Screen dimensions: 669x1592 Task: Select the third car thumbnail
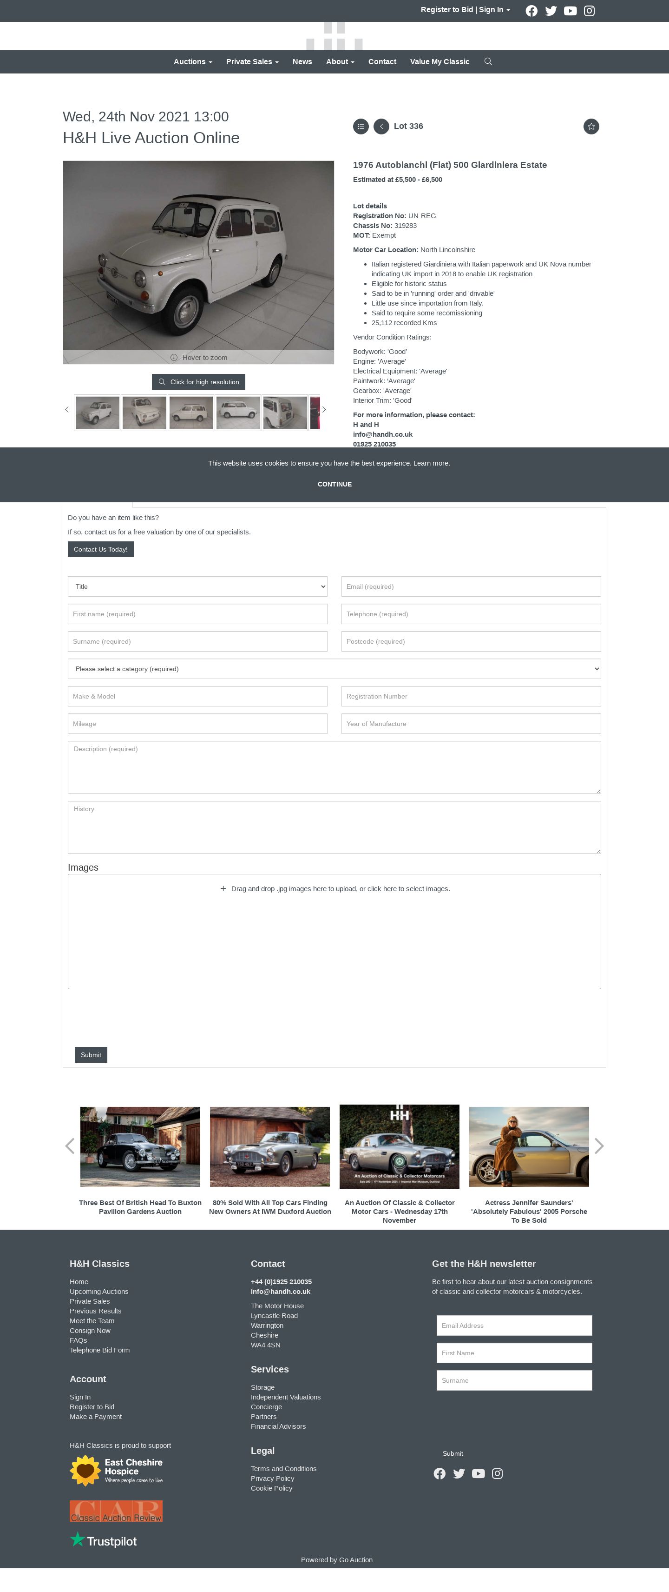[191, 413]
